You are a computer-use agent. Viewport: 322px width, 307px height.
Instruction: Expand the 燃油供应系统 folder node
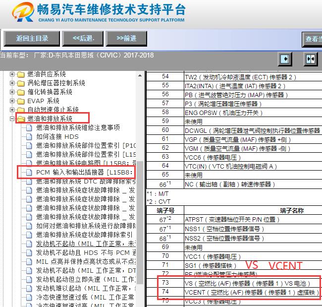(x=12, y=74)
